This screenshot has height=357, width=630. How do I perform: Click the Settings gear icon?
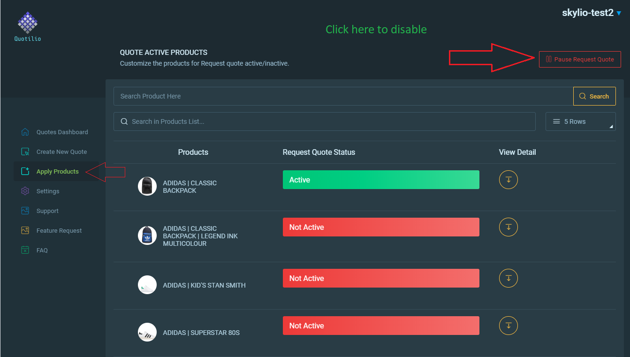[x=25, y=191]
